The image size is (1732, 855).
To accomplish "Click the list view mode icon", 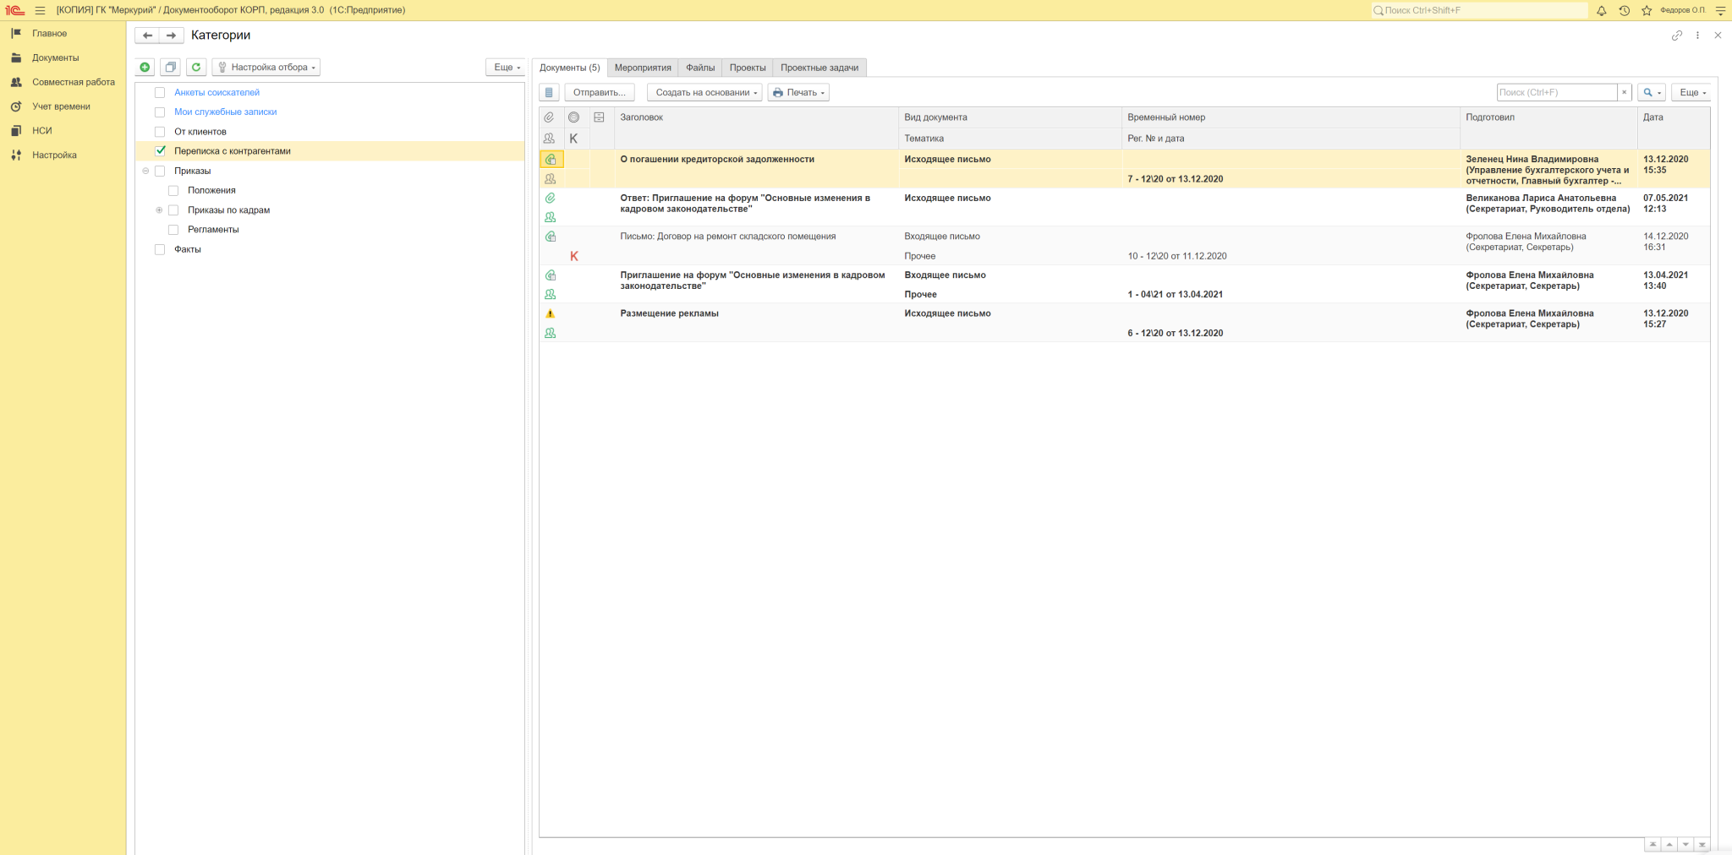I will pos(549,93).
